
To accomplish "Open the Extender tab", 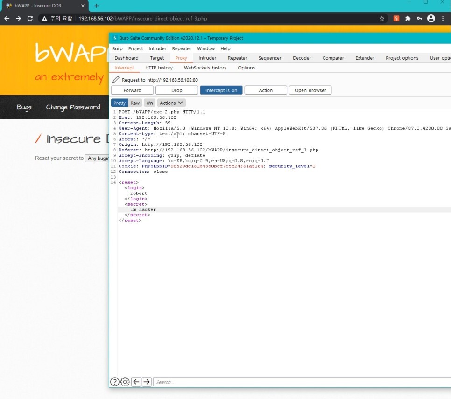I will tap(365, 58).
